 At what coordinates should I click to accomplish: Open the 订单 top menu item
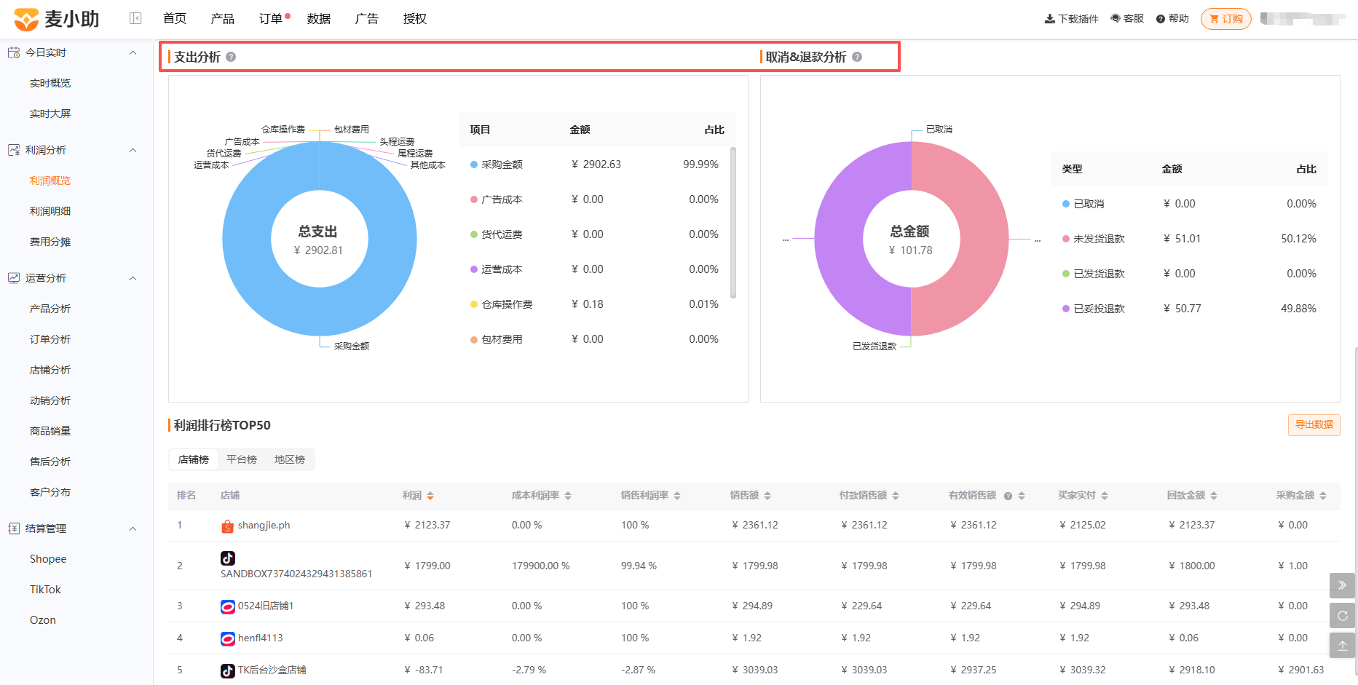(271, 19)
